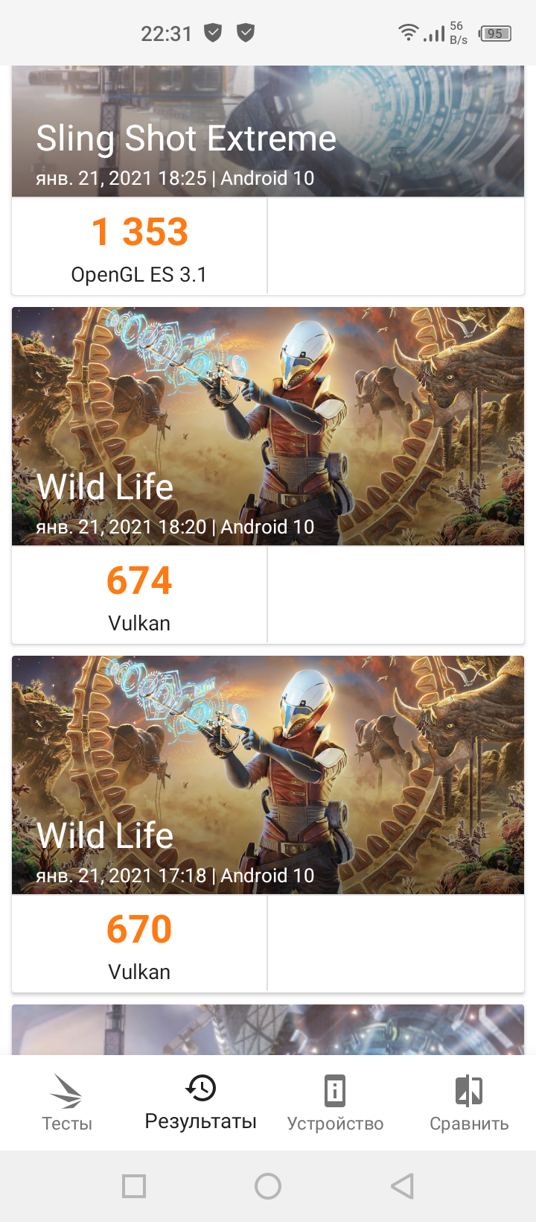Open the Сравнить tab label

point(469,1124)
